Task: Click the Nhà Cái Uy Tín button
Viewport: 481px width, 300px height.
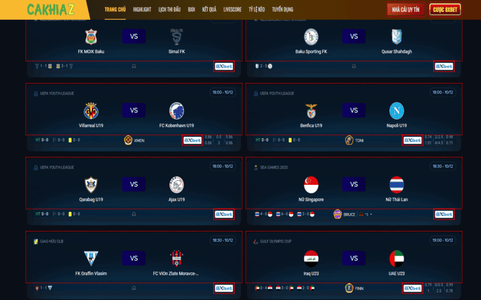Action: coord(405,10)
